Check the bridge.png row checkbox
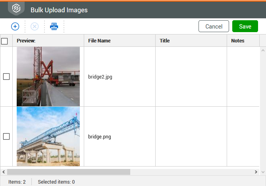Screen dimensions: 266x186 [x=6, y=136]
